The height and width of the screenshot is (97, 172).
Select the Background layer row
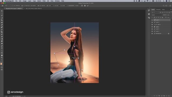pos(161,33)
